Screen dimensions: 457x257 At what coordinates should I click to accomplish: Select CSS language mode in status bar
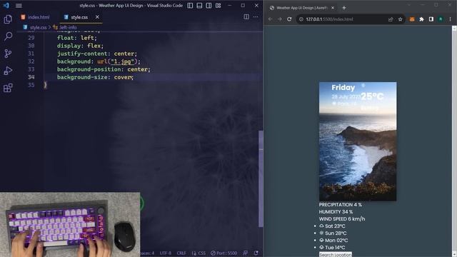pos(199,253)
